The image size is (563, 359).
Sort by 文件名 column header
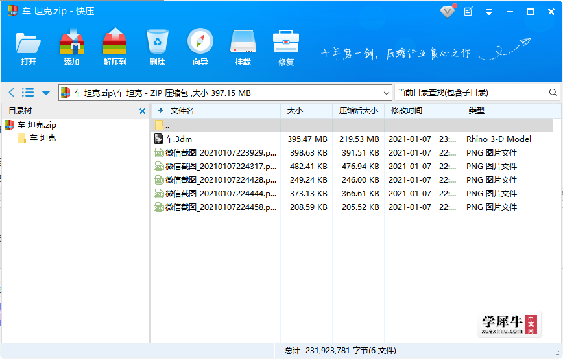pyautogui.click(x=216, y=111)
